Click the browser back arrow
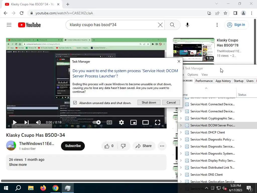 (x=6, y=13)
